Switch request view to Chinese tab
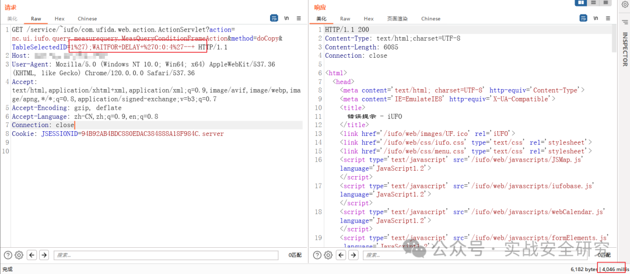 pos(87,19)
